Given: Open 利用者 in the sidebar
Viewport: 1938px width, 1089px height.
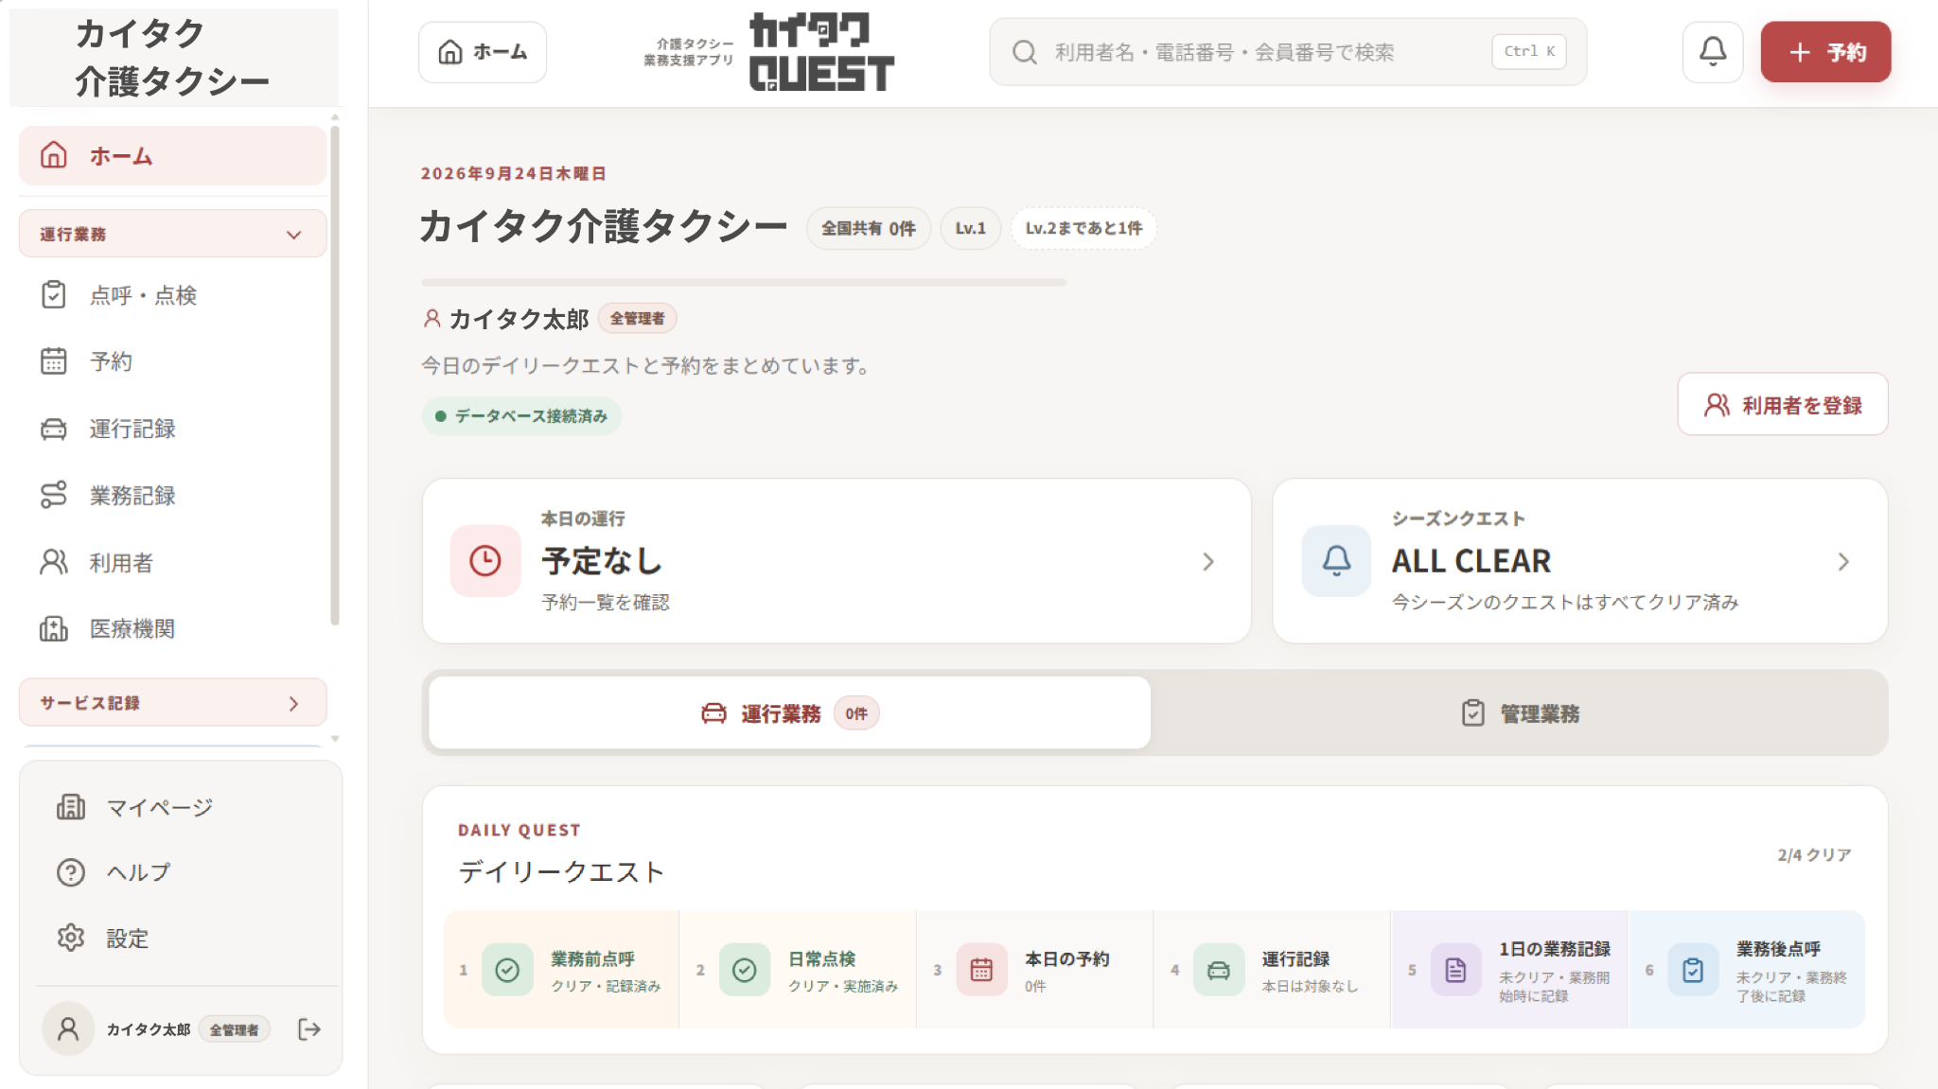Looking at the screenshot, I should coord(172,563).
